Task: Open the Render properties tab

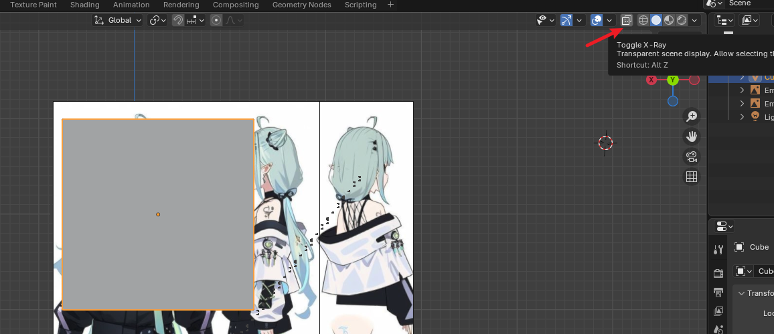Action: point(718,273)
